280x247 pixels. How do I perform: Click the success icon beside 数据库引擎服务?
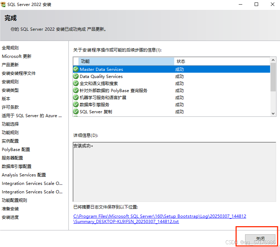tap(76, 104)
